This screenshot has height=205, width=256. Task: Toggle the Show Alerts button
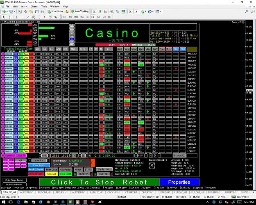(x=39, y=165)
